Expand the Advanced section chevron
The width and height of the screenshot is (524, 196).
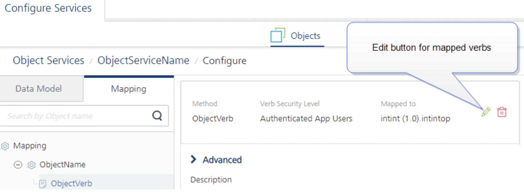point(193,159)
